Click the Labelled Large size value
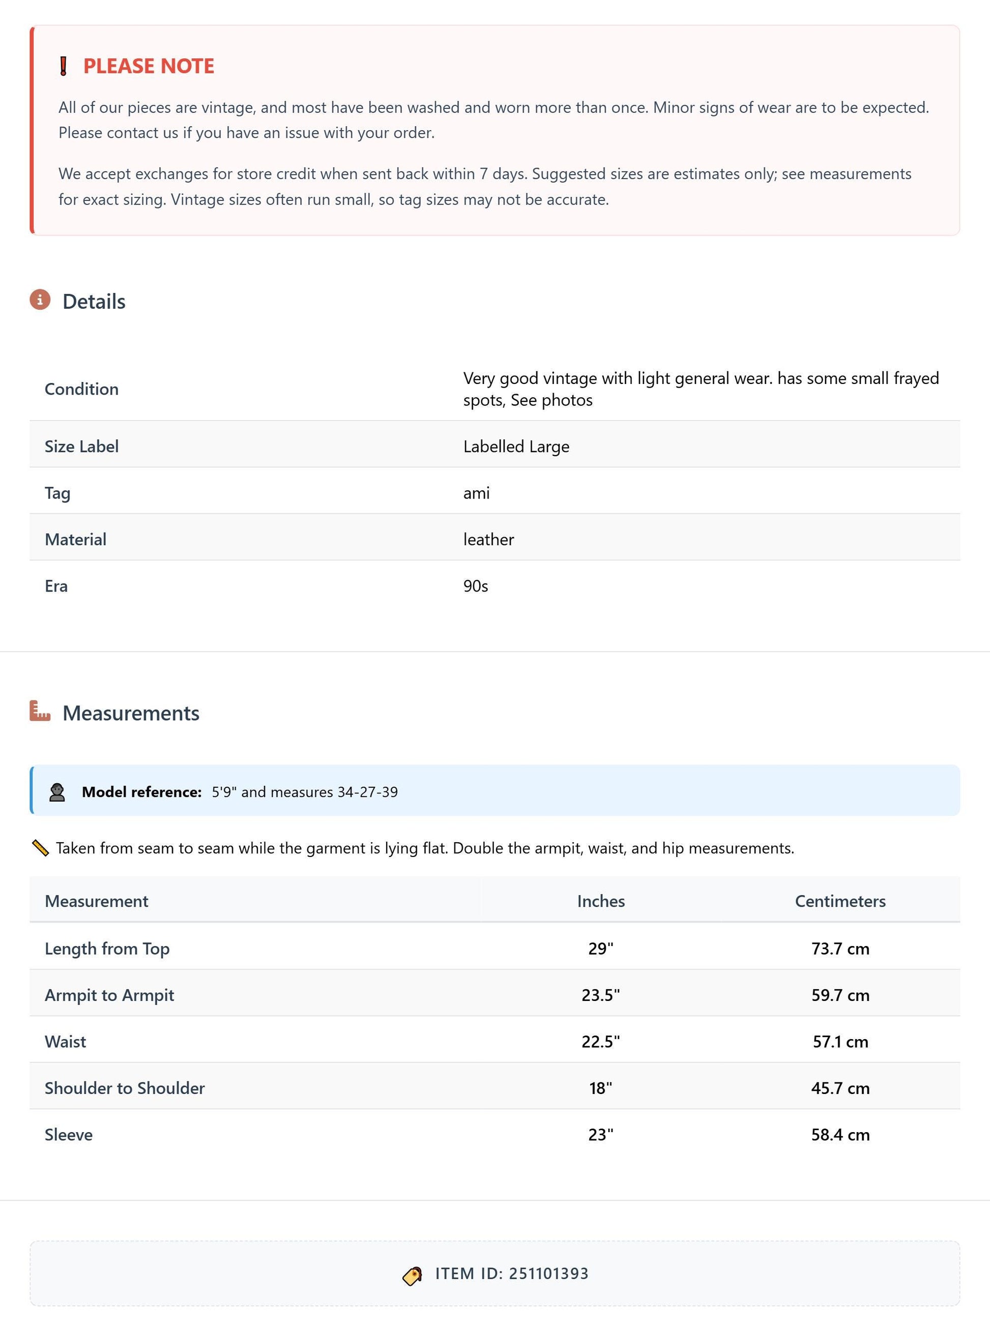The image size is (990, 1331). point(516,446)
